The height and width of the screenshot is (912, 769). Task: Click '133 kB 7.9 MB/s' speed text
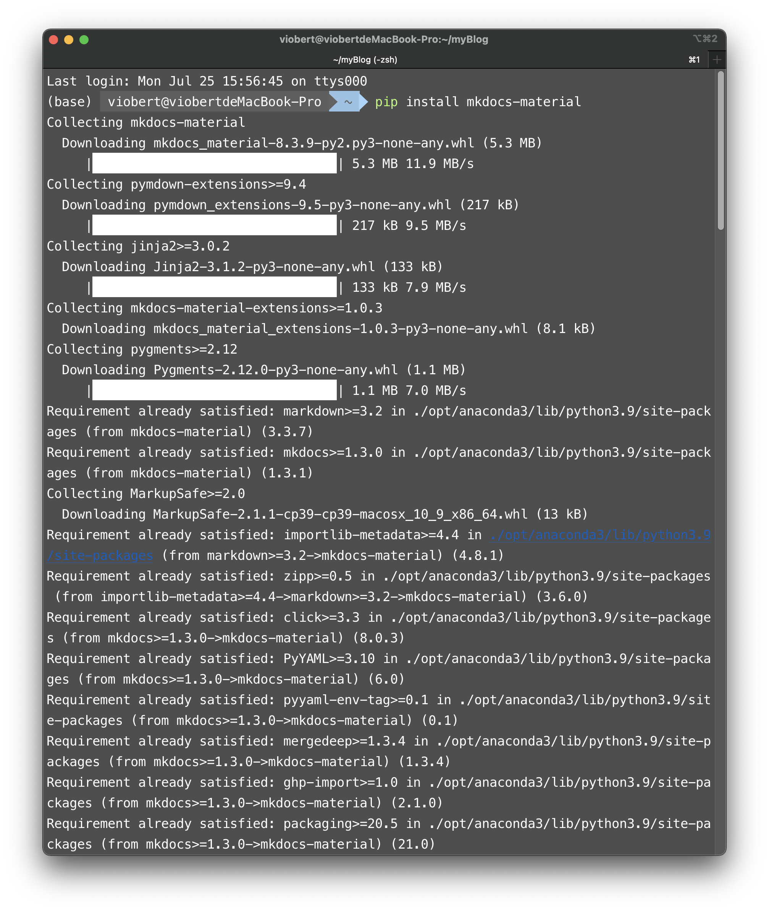(x=409, y=288)
